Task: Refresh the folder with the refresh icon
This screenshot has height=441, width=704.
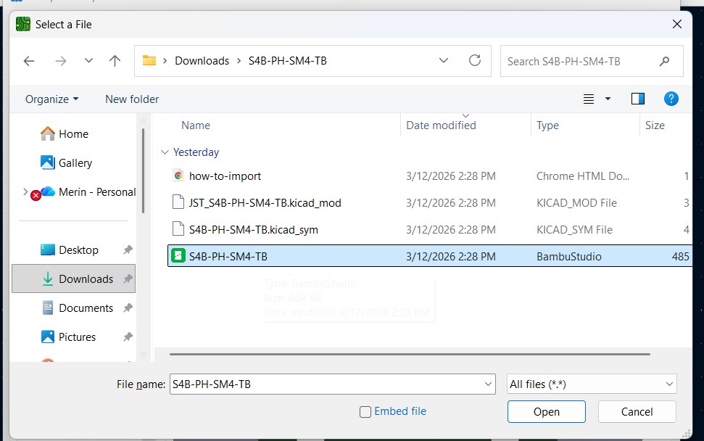Action: pyautogui.click(x=475, y=61)
